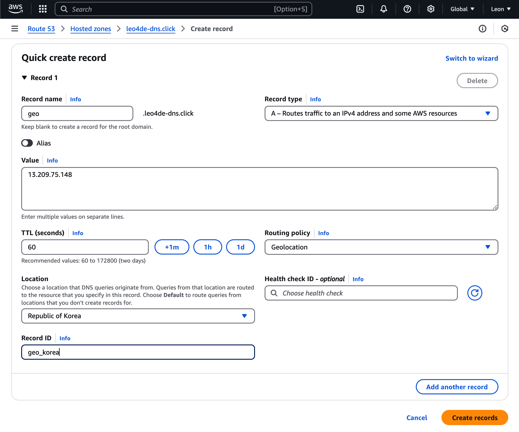Open the Leon account menu
Screen dimensions: 519x432
pyautogui.click(x=501, y=9)
